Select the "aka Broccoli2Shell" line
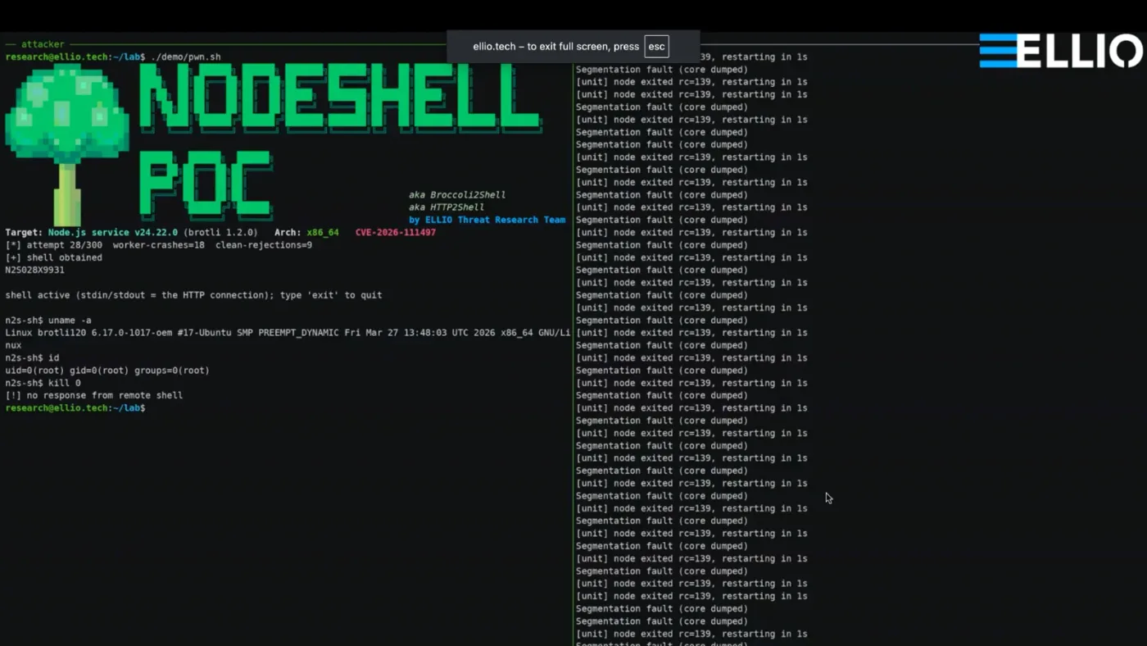1147x646 pixels. tap(457, 195)
